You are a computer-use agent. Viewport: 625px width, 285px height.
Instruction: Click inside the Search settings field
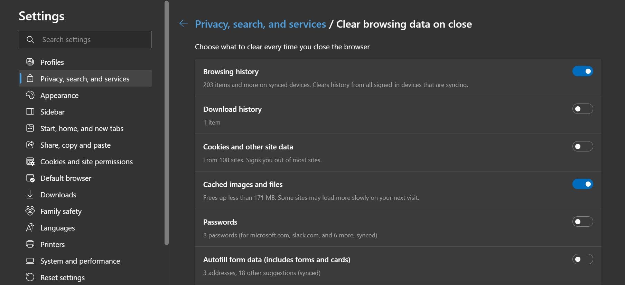(x=85, y=39)
